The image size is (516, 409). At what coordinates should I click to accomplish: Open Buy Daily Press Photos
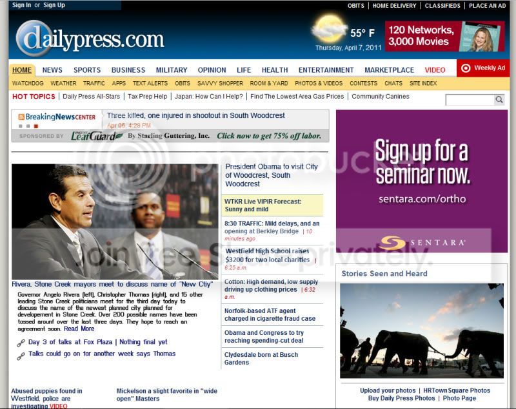point(401,398)
